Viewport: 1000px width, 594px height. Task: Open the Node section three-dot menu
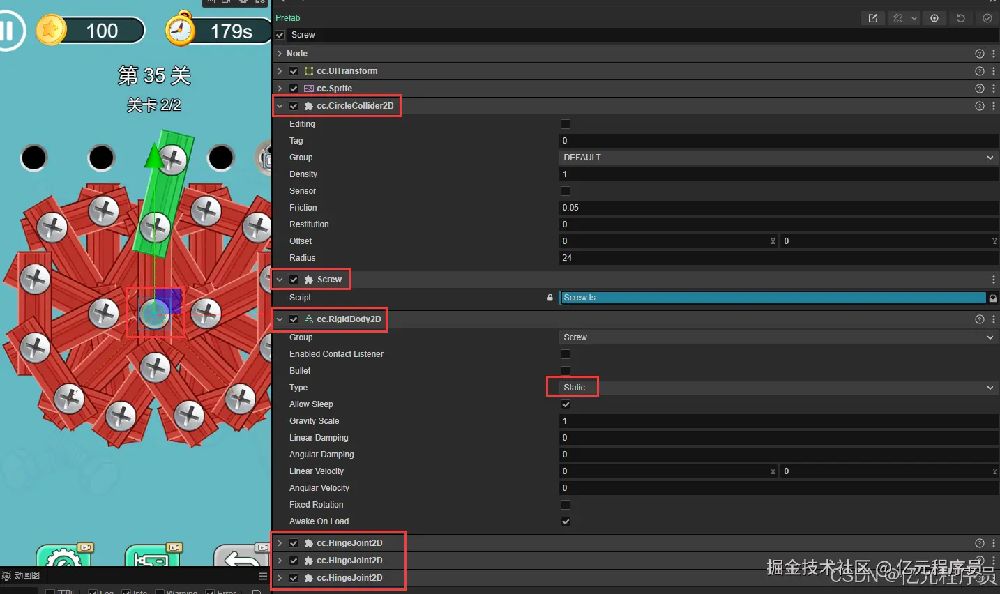tap(994, 54)
